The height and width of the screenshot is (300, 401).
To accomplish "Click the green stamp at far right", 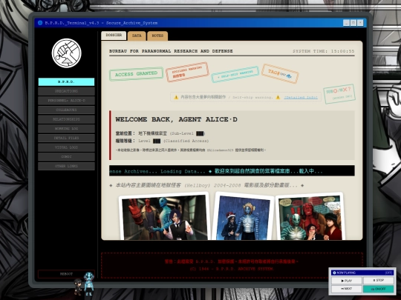I will [x=339, y=93].
